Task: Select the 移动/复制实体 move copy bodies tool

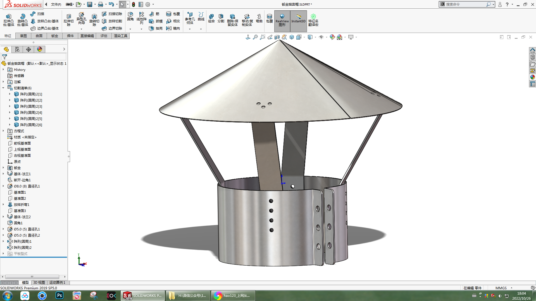Action: [247, 20]
